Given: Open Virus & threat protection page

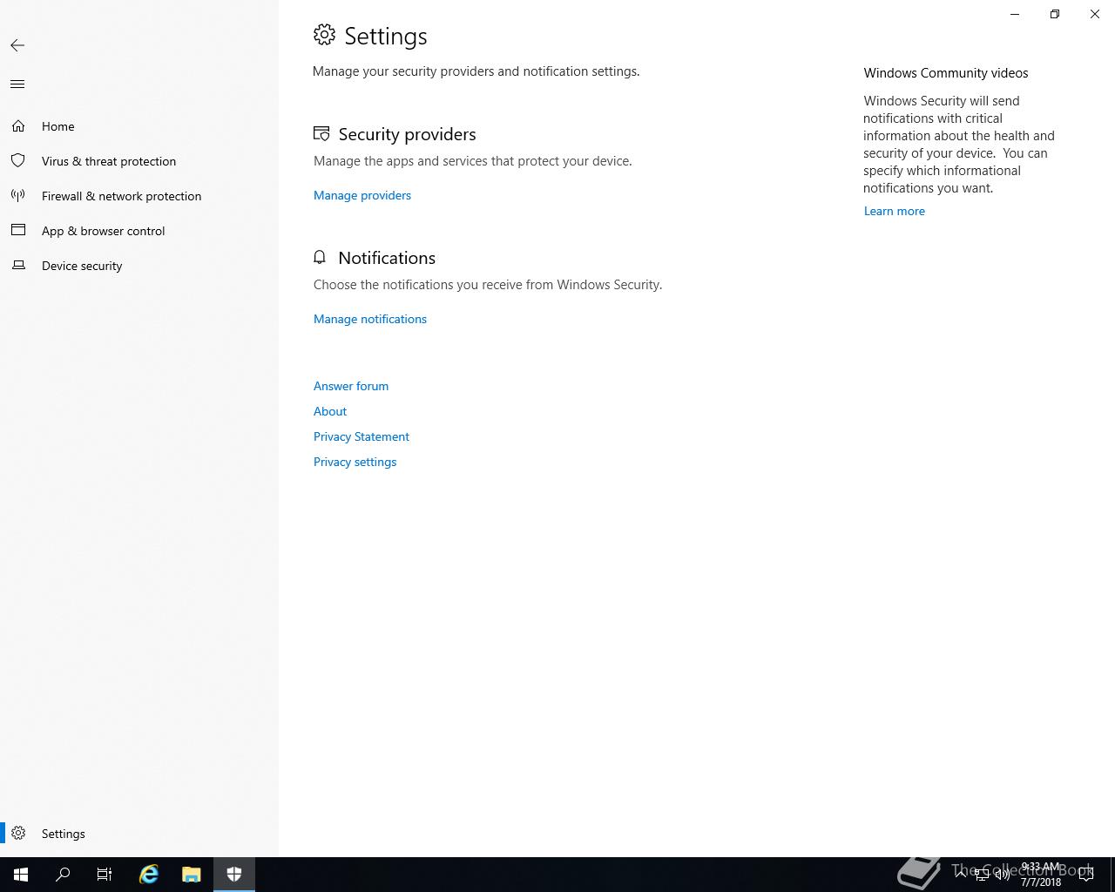Looking at the screenshot, I should pyautogui.click(x=139, y=161).
